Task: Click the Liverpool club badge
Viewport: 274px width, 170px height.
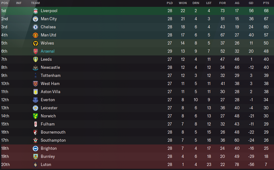Action: pos(35,11)
